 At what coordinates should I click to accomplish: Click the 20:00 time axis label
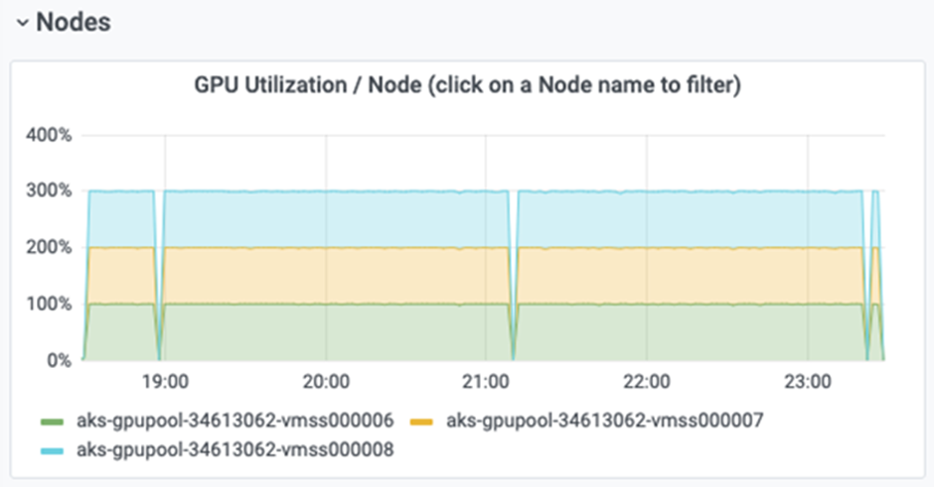click(x=326, y=381)
